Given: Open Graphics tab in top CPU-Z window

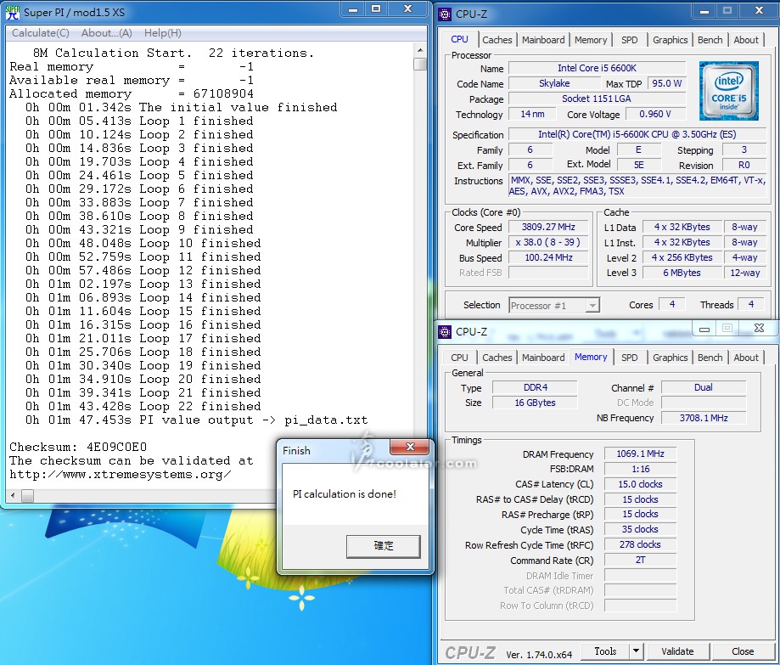Looking at the screenshot, I should [670, 40].
